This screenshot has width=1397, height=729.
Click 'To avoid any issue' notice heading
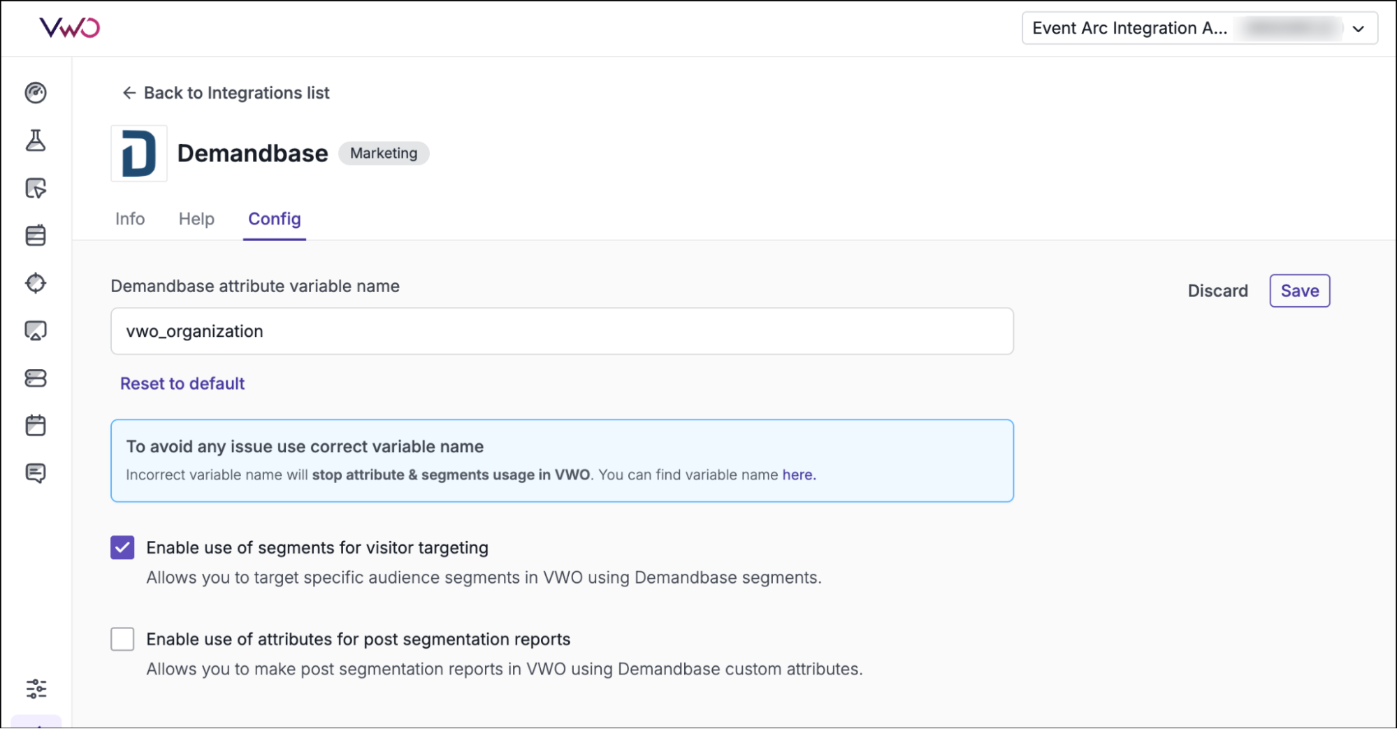click(x=305, y=447)
